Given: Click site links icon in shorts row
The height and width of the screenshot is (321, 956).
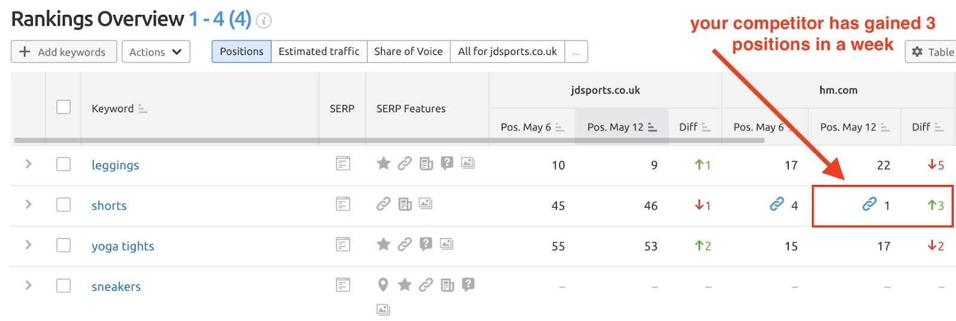Looking at the screenshot, I should tap(384, 204).
